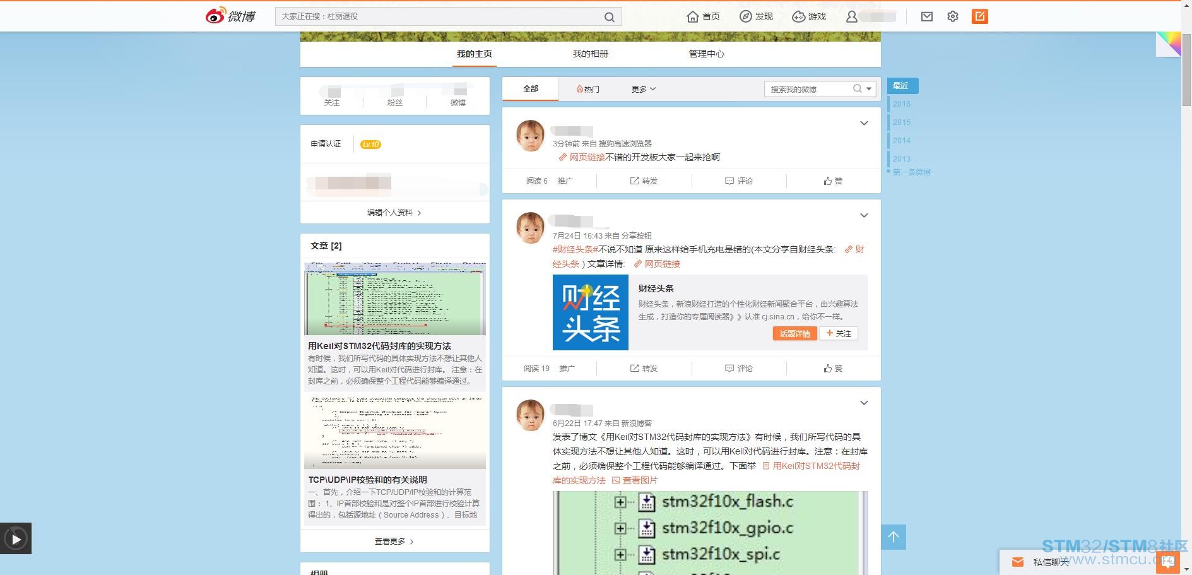Click the search icon in 搜索我的微博 box

pos(858,89)
